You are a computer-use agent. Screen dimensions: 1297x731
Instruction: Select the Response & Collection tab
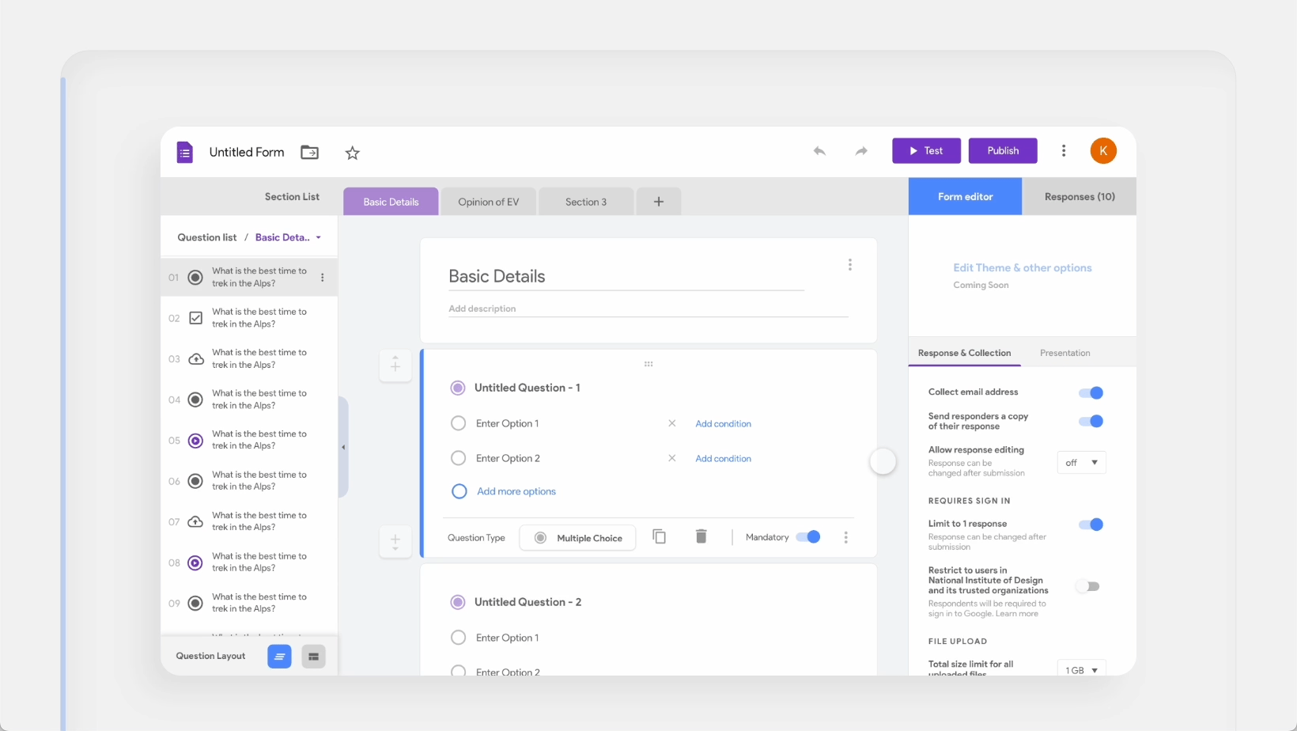(964, 353)
